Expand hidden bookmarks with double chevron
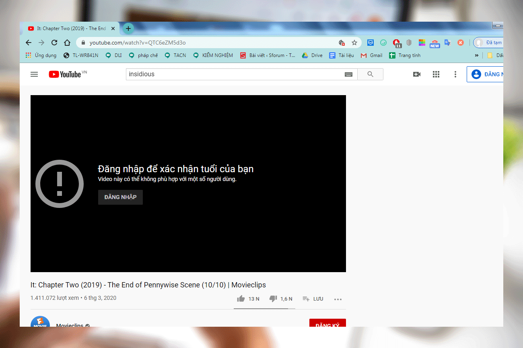523x348 pixels. click(477, 55)
